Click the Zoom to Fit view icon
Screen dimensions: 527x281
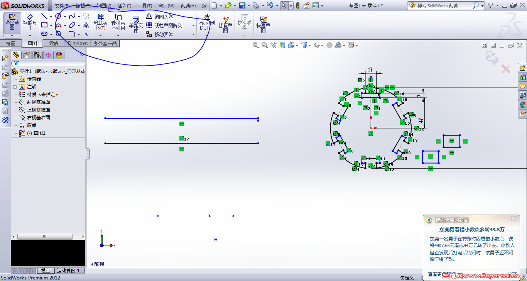click(255, 45)
